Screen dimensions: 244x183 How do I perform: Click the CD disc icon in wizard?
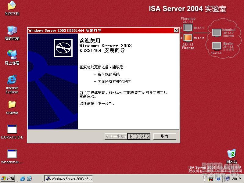[63, 48]
